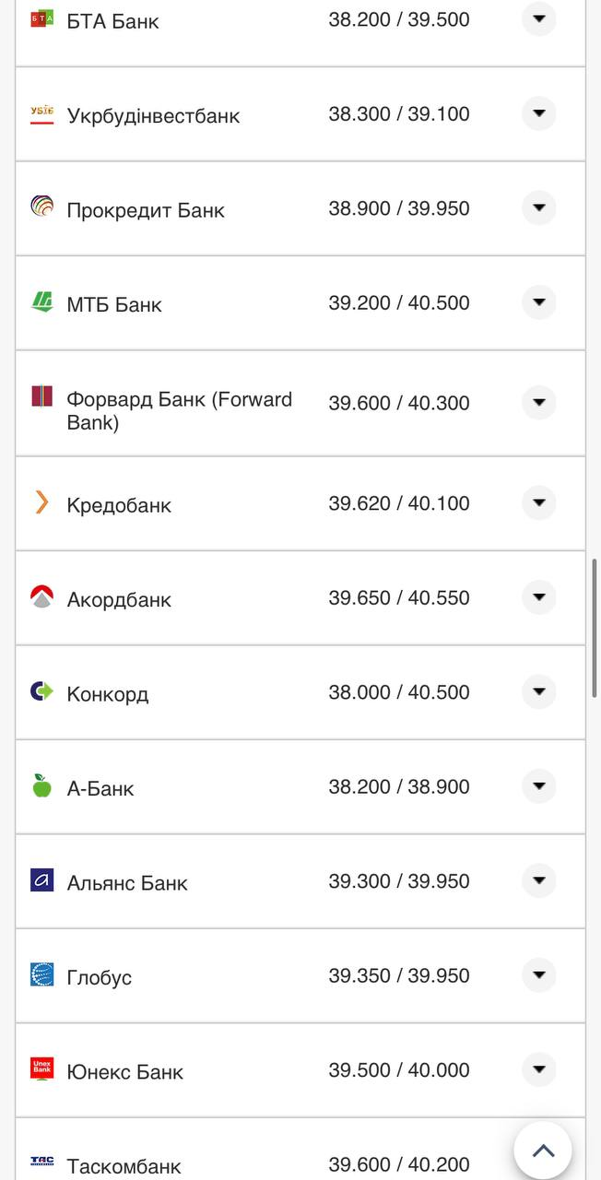
Task: Click the Альянс Банк blue logo
Action: pyautogui.click(x=42, y=880)
